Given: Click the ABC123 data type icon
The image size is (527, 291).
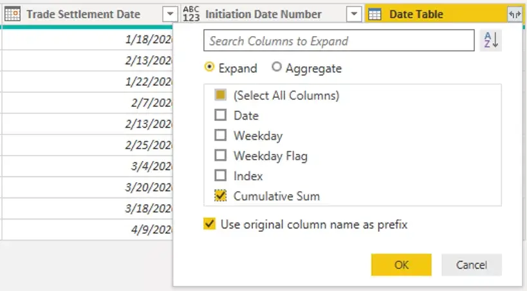Looking at the screenshot, I should coord(191,14).
